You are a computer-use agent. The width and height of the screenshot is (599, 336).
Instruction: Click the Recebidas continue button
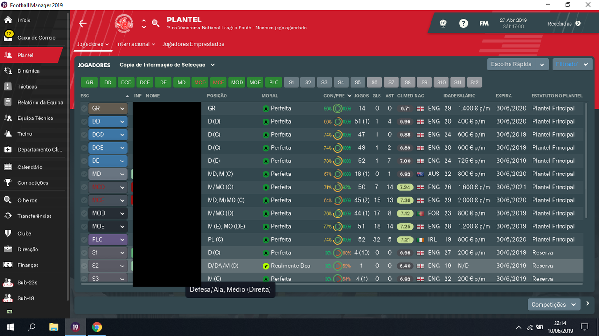pos(564,23)
